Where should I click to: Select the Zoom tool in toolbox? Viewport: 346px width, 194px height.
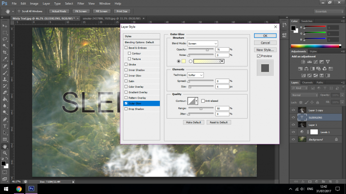click(x=5, y=153)
